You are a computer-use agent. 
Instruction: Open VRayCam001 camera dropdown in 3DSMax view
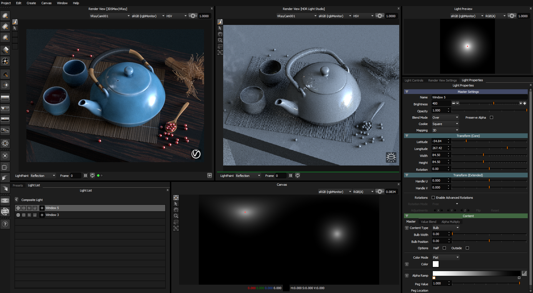pyautogui.click(x=110, y=16)
